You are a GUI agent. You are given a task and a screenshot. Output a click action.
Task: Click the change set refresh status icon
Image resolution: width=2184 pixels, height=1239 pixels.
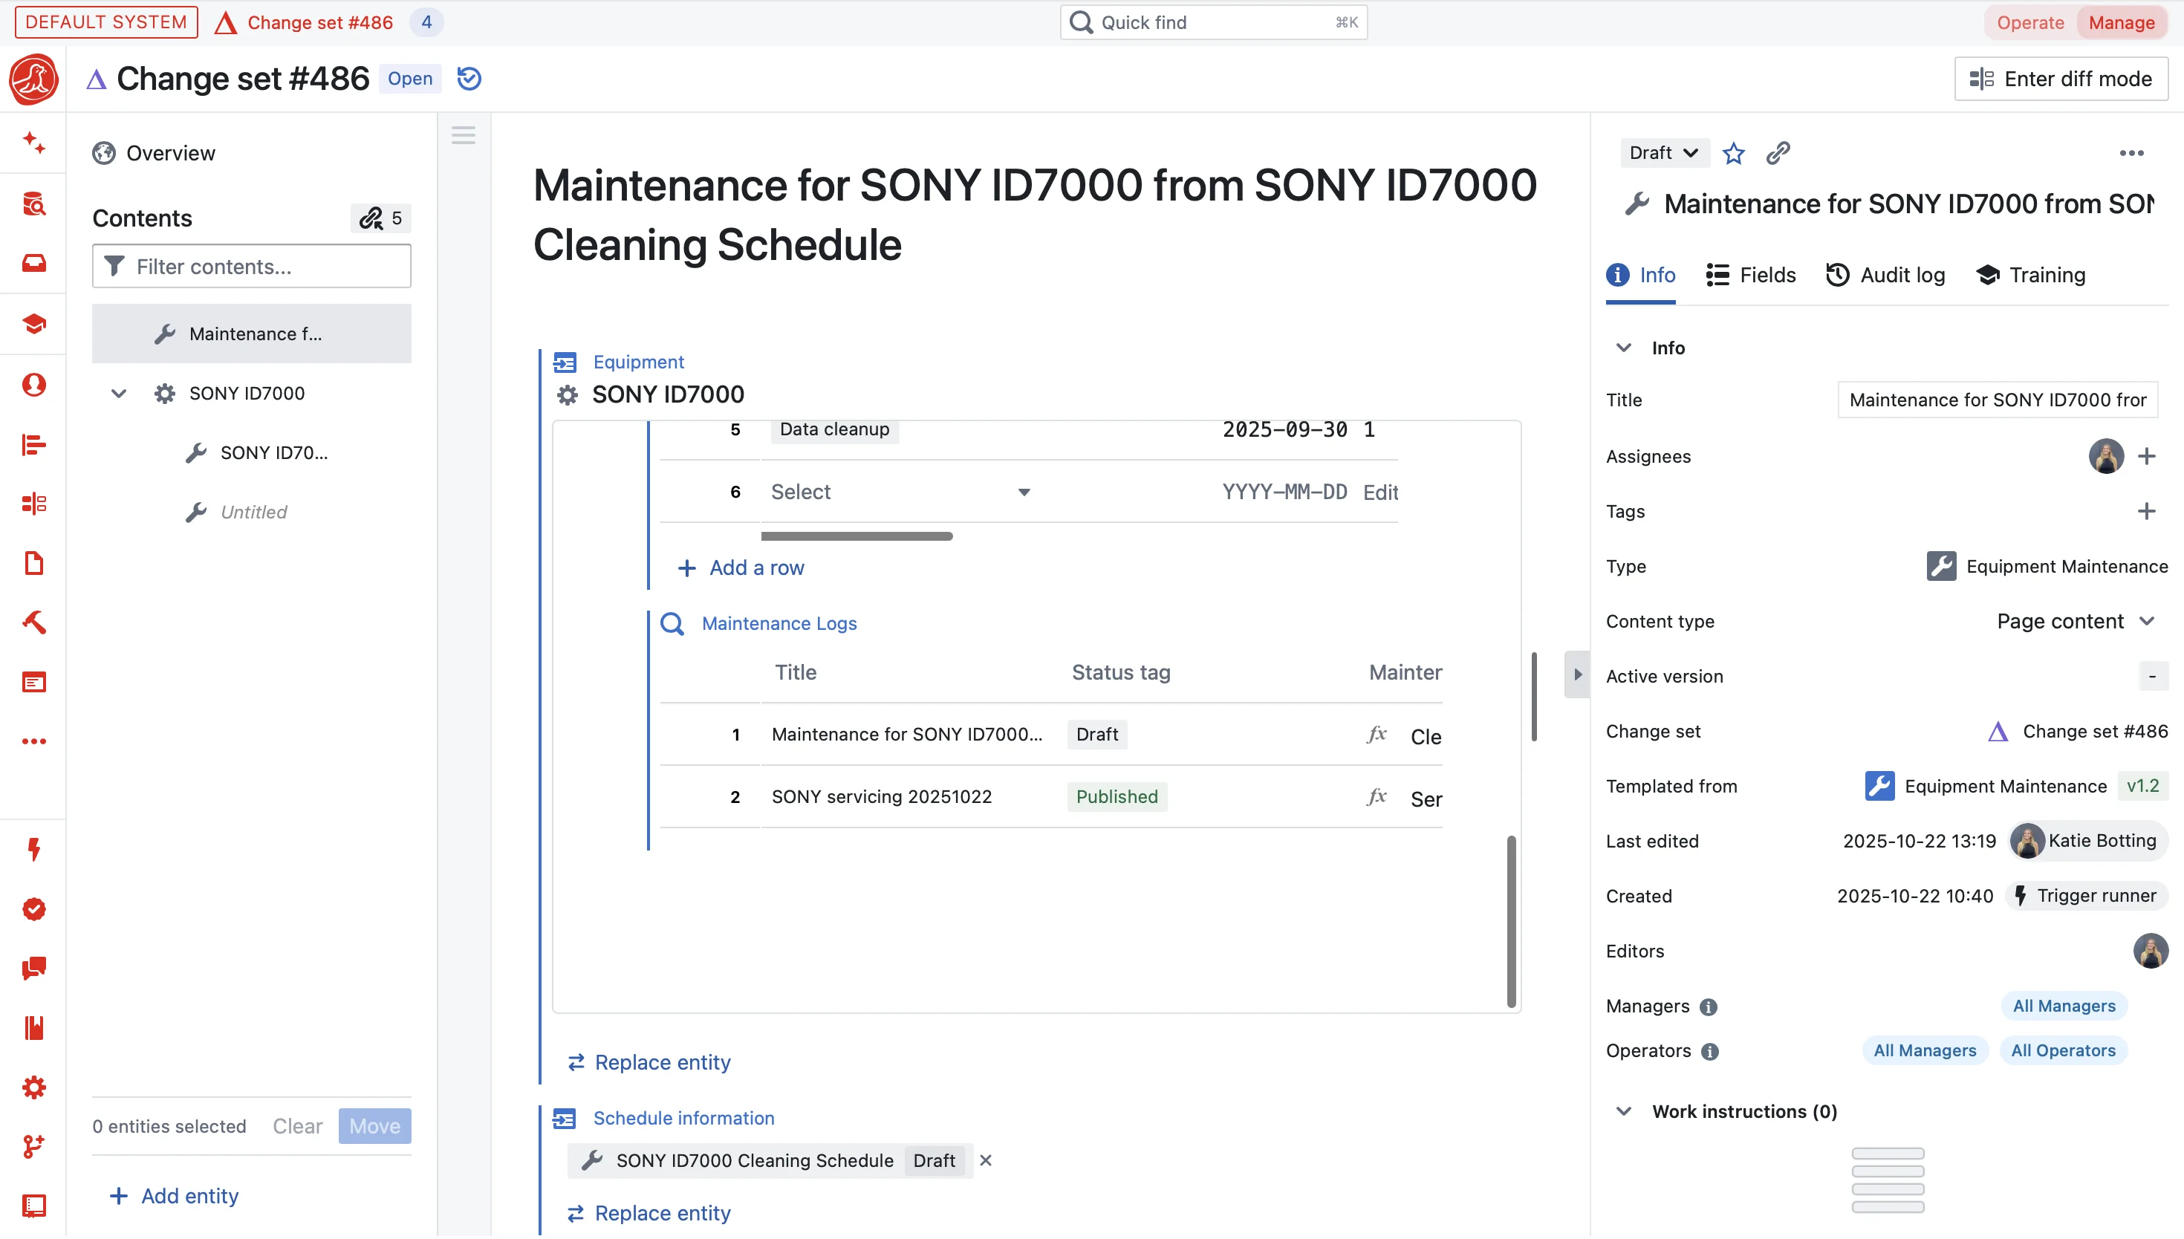[x=469, y=78]
